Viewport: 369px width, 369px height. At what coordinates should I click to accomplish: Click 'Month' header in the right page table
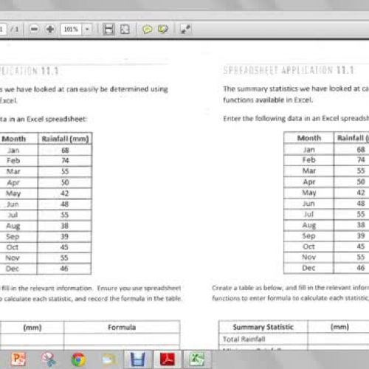[309, 138]
